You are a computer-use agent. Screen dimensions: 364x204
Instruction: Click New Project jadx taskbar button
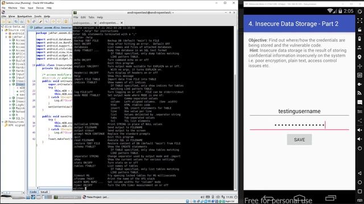tap(96, 197)
